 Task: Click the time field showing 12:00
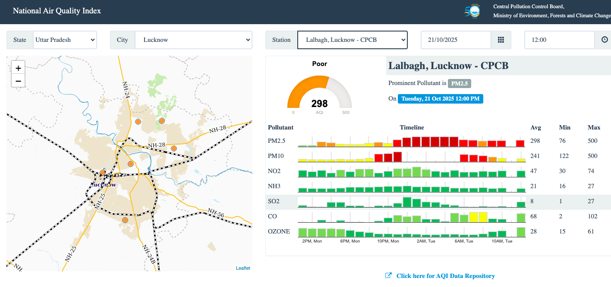pos(559,40)
